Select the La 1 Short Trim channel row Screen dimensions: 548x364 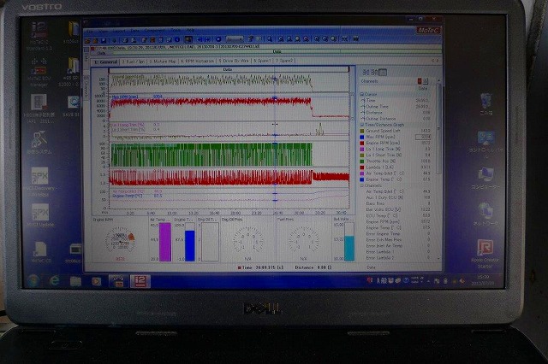tap(397, 156)
